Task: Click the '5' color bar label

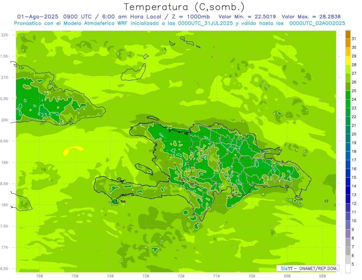Action: point(353,264)
